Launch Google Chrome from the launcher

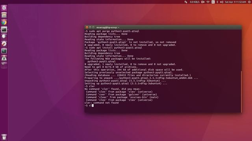(x=4, y=22)
